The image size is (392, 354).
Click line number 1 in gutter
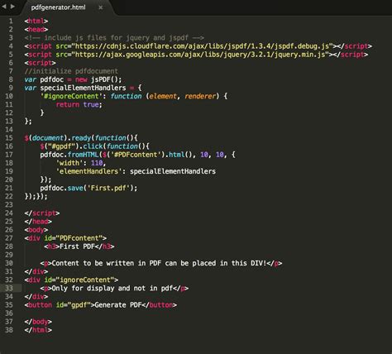tap(11, 21)
